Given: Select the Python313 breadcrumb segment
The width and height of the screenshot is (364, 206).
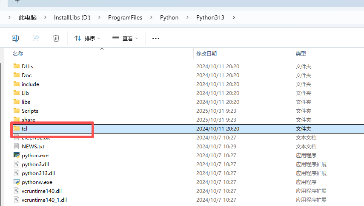Looking at the screenshot, I should [x=210, y=17].
